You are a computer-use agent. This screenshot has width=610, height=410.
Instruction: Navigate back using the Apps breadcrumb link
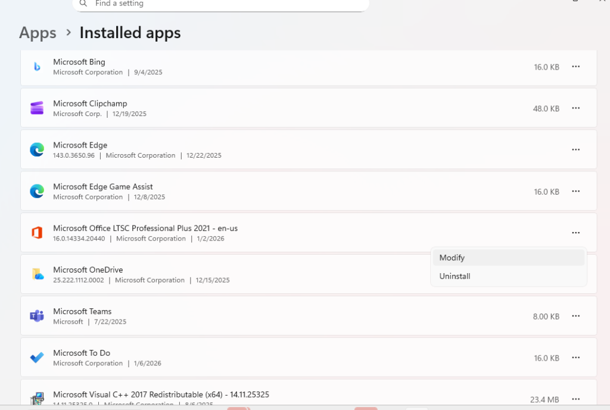point(37,33)
